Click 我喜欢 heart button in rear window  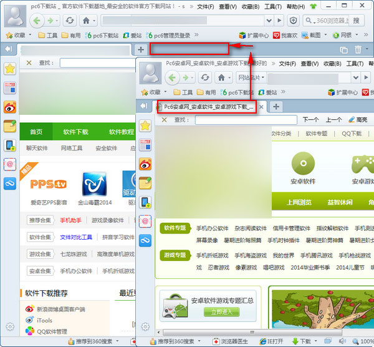285,36
